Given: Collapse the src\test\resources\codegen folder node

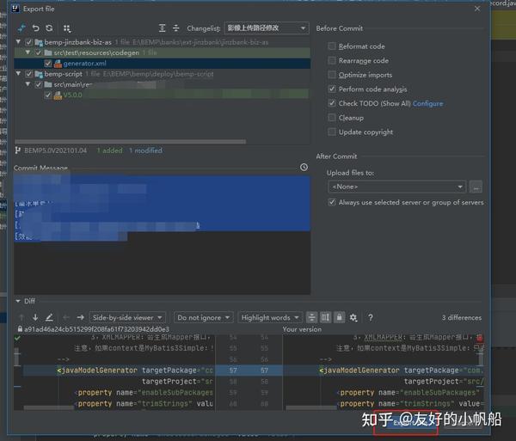Looking at the screenshot, I should [x=28, y=52].
